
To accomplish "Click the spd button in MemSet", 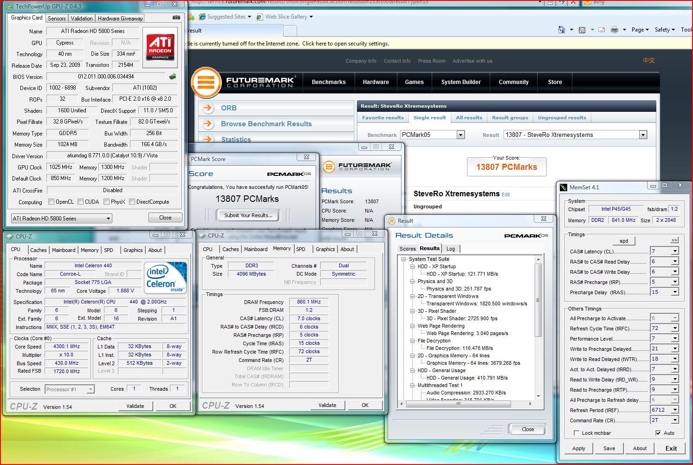I will [624, 241].
